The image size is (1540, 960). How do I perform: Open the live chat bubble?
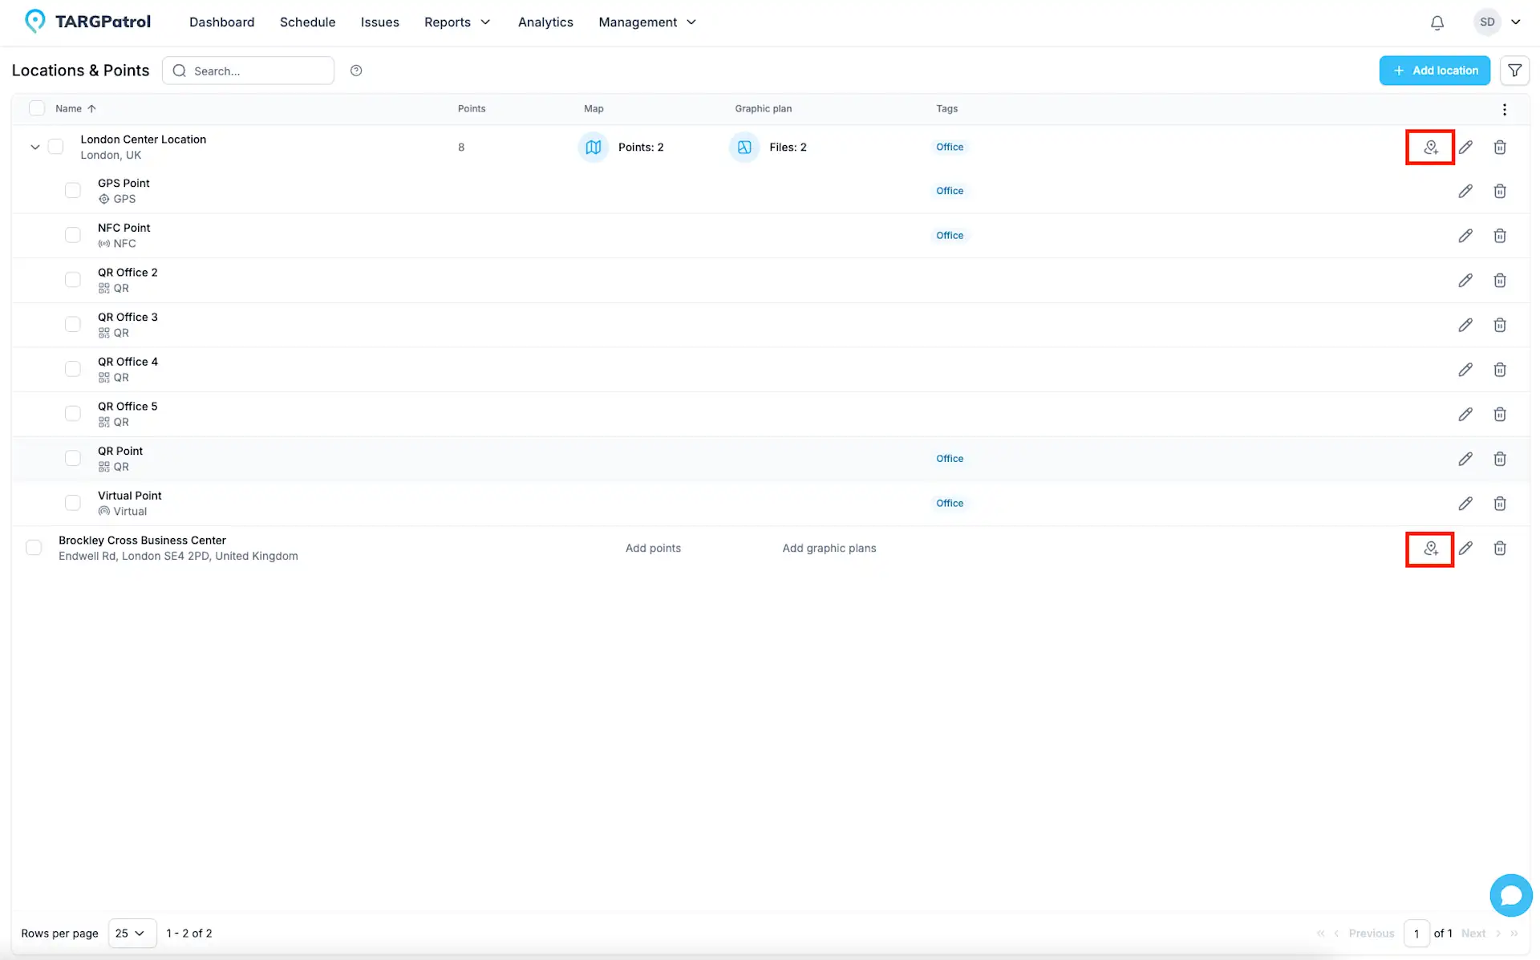(1510, 895)
